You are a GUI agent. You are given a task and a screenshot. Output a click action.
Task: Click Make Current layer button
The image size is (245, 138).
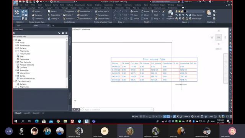click(196, 15)
